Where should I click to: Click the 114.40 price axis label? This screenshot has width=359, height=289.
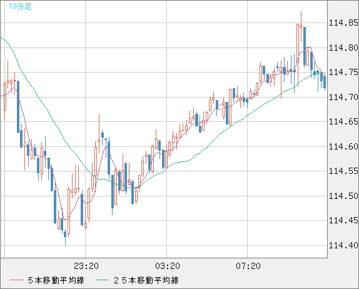343,245
